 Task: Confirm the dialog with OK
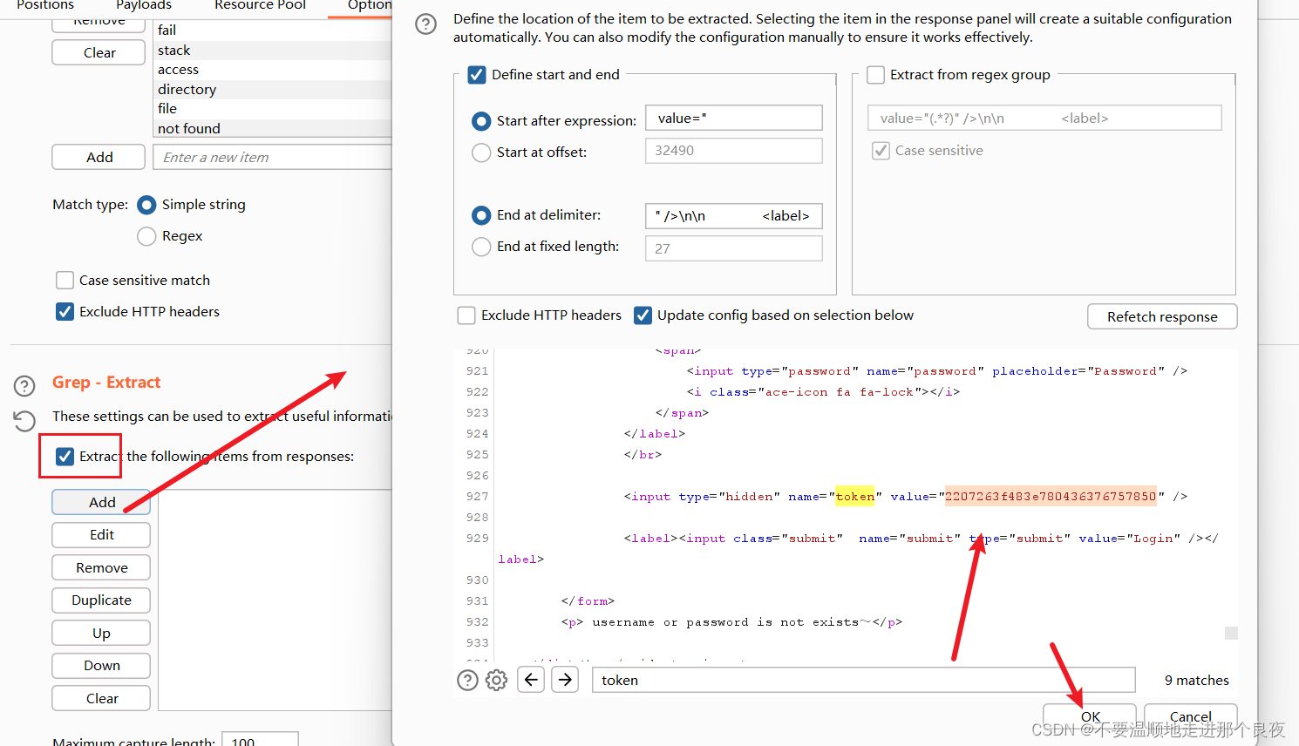pyautogui.click(x=1090, y=716)
